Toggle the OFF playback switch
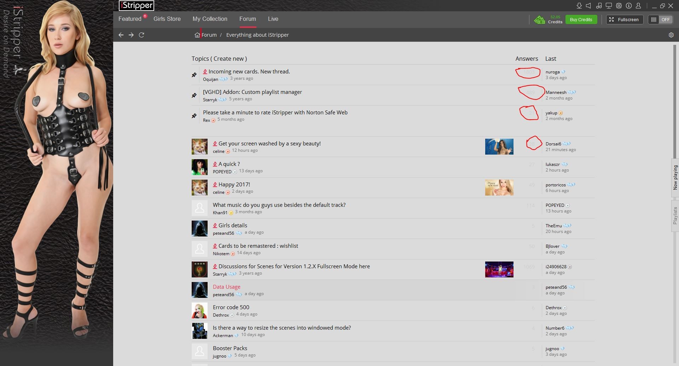 click(660, 20)
